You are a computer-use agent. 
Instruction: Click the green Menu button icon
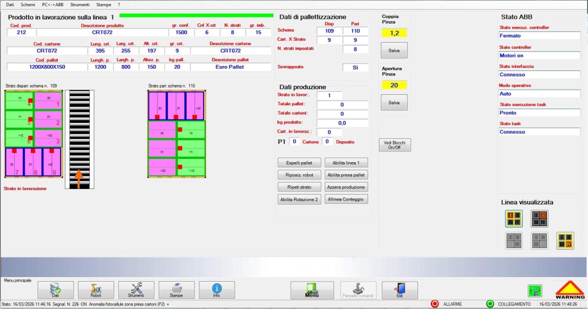click(312, 290)
